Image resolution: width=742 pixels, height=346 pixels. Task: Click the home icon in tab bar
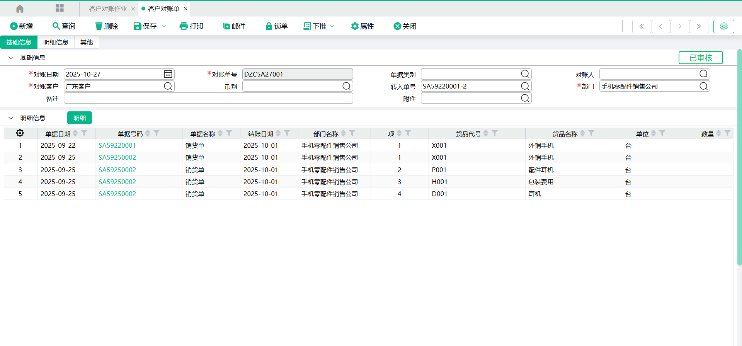20,9
